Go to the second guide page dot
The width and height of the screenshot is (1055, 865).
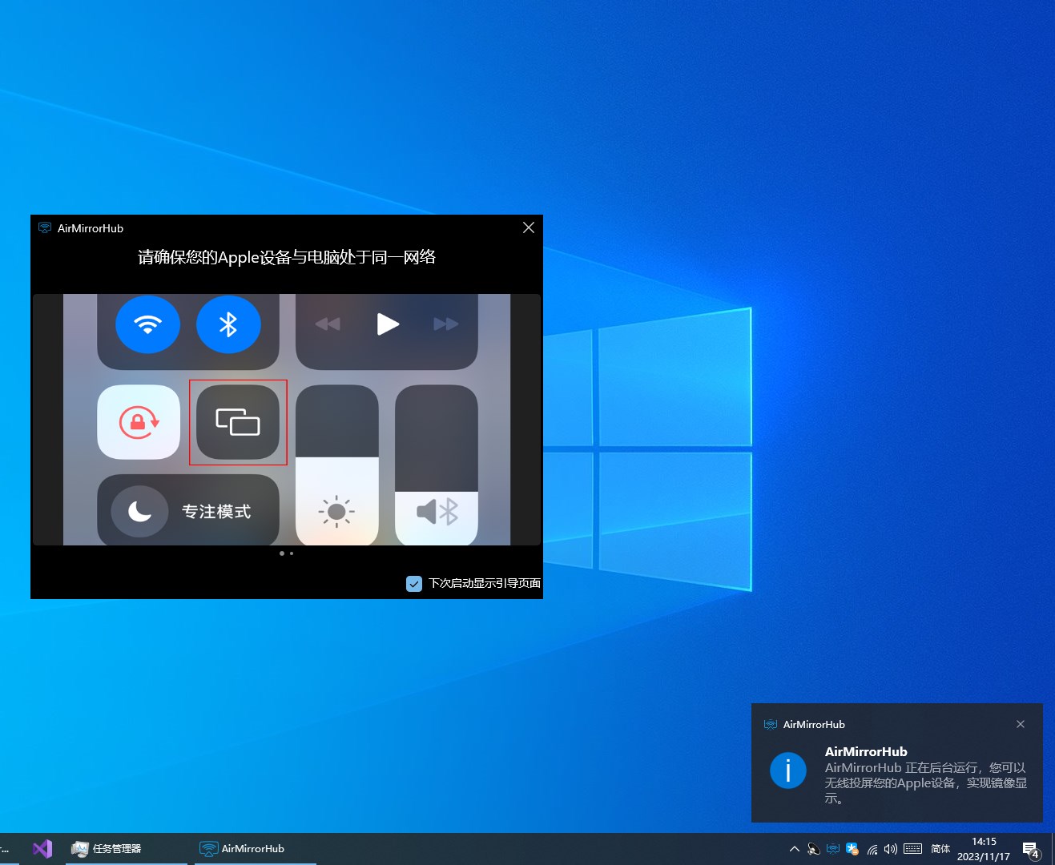[292, 553]
